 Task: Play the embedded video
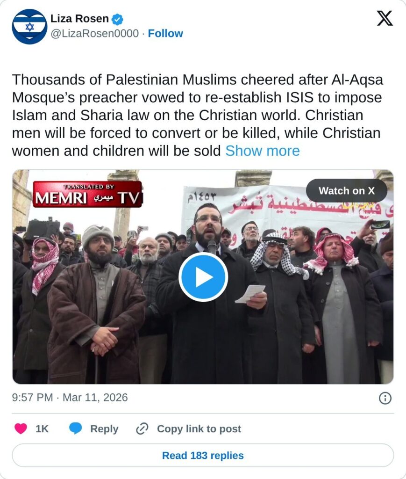[x=203, y=277]
